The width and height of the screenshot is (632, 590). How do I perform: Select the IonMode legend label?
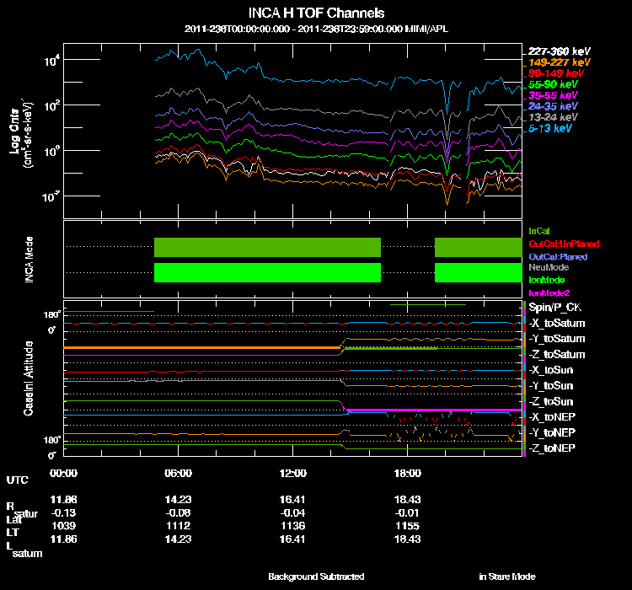[x=547, y=280]
